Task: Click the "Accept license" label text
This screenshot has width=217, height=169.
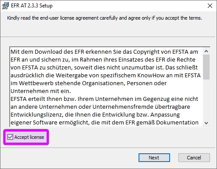Action: [x=29, y=137]
